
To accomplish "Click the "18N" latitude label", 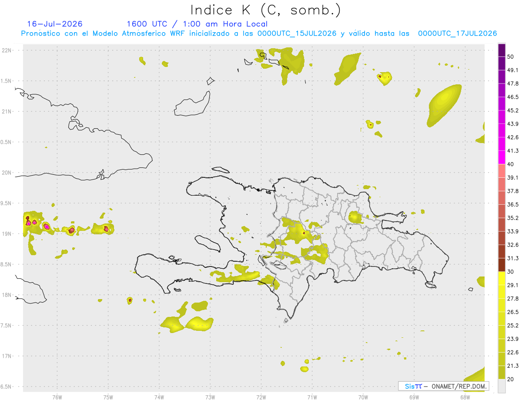I will pos(7,295).
